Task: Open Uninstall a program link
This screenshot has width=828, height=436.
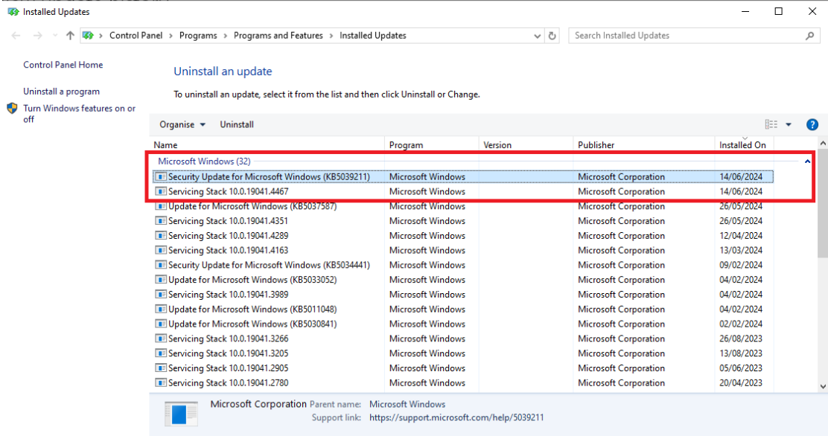Action: (61, 92)
